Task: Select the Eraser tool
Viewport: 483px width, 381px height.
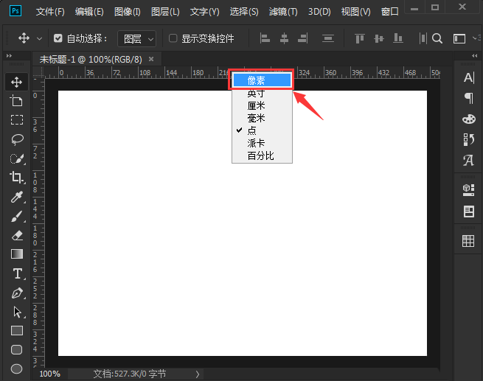Action: [x=17, y=235]
